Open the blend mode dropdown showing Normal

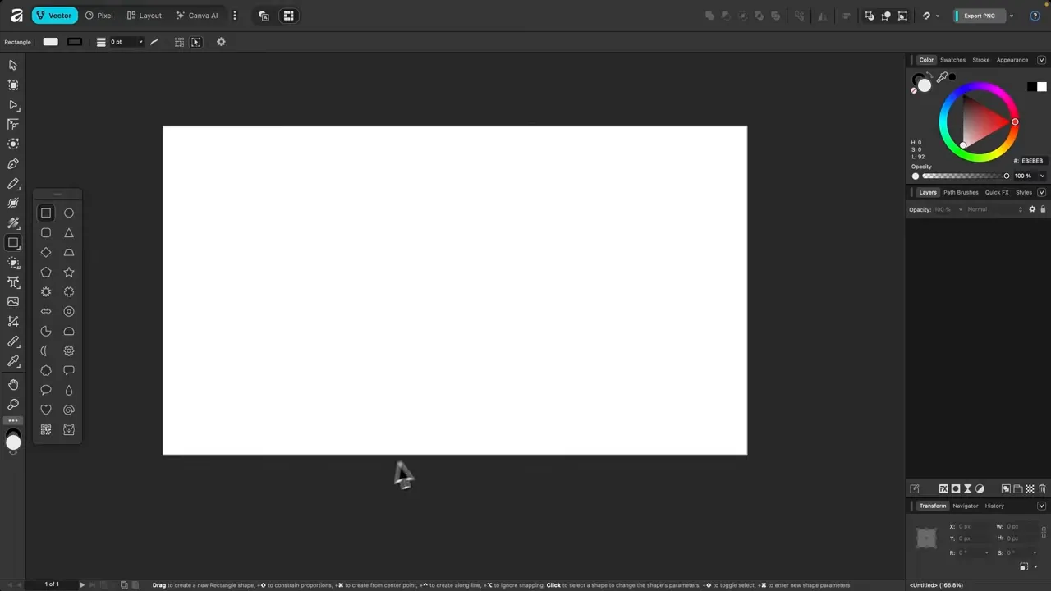tap(985, 209)
